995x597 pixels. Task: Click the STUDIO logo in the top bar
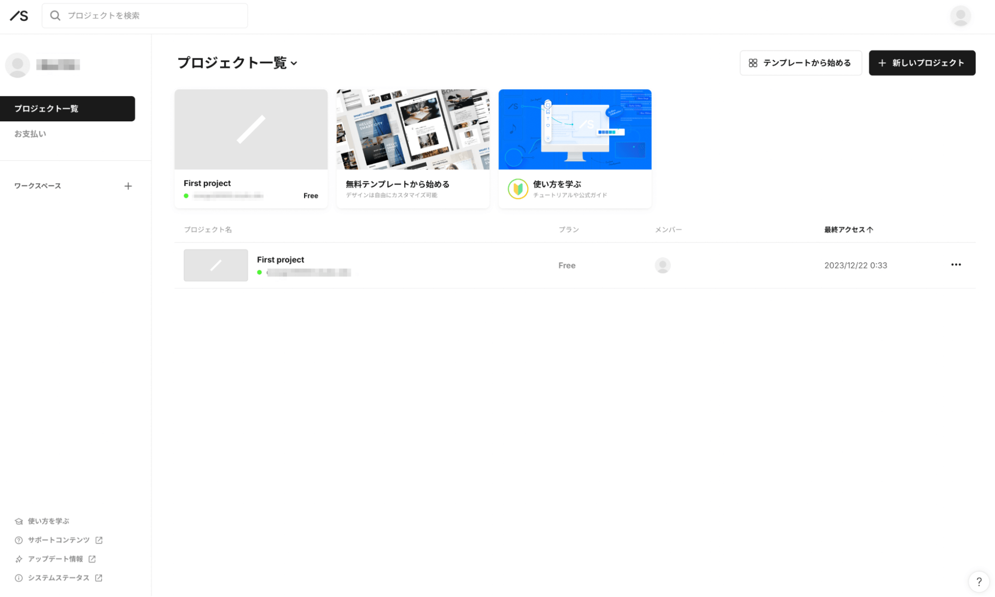click(18, 15)
